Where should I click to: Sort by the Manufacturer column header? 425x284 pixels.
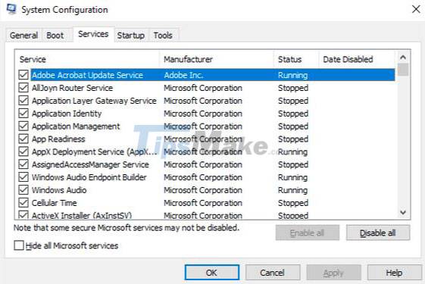point(217,59)
